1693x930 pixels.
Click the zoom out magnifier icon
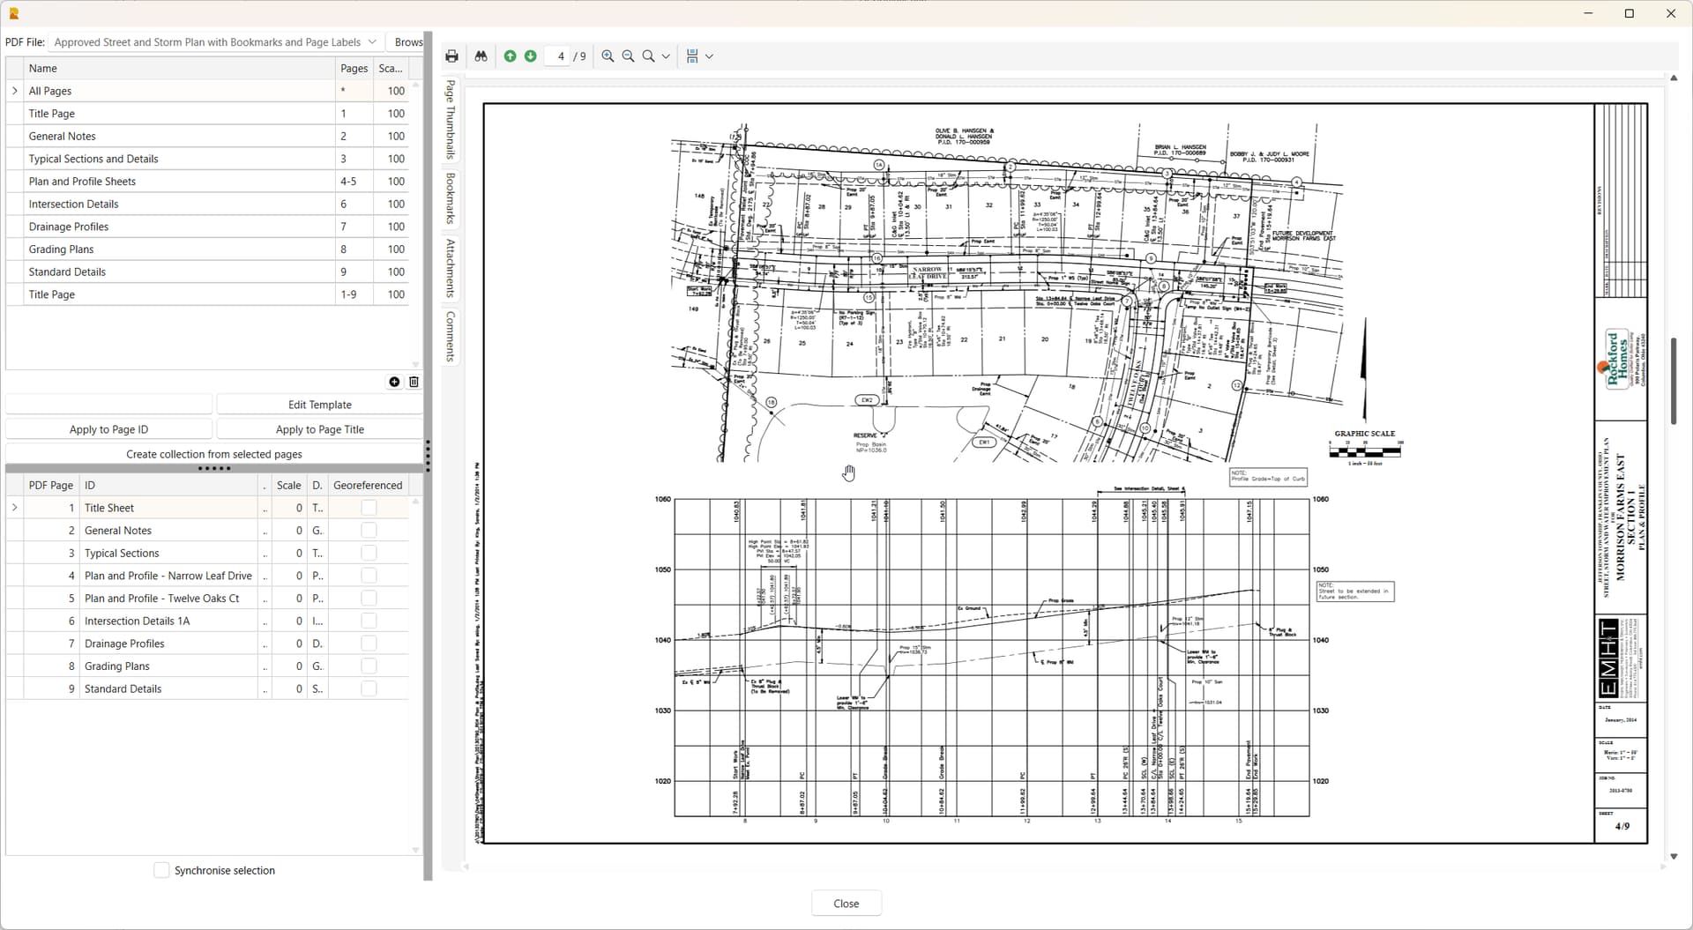click(628, 56)
